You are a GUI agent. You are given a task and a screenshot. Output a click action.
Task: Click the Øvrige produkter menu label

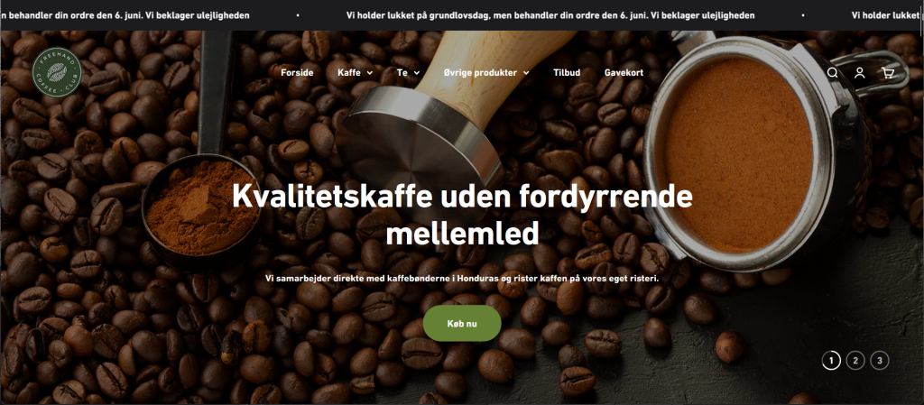480,73
